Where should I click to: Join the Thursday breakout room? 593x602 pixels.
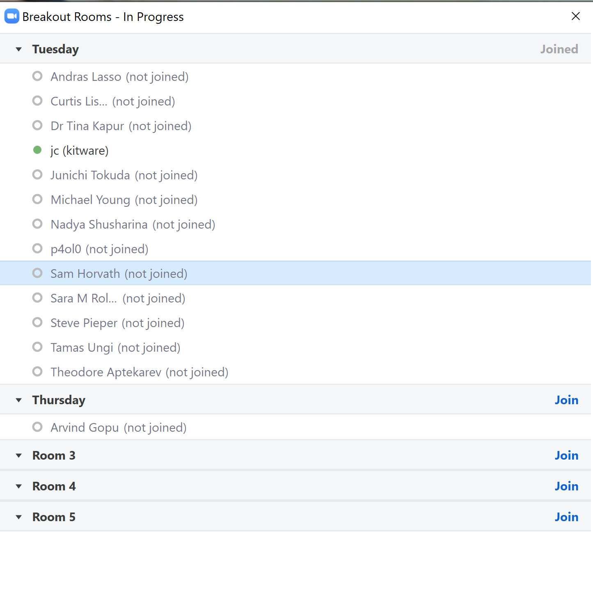566,400
